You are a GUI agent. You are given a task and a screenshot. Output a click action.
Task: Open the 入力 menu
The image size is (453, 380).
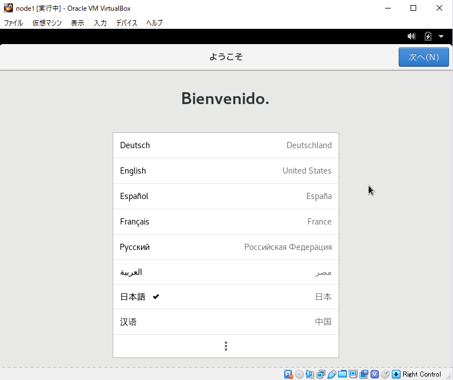pyautogui.click(x=100, y=23)
